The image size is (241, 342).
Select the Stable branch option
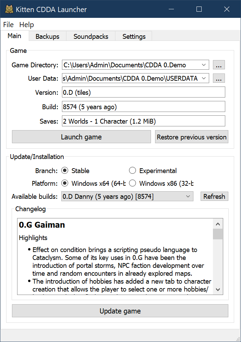tap(65, 171)
